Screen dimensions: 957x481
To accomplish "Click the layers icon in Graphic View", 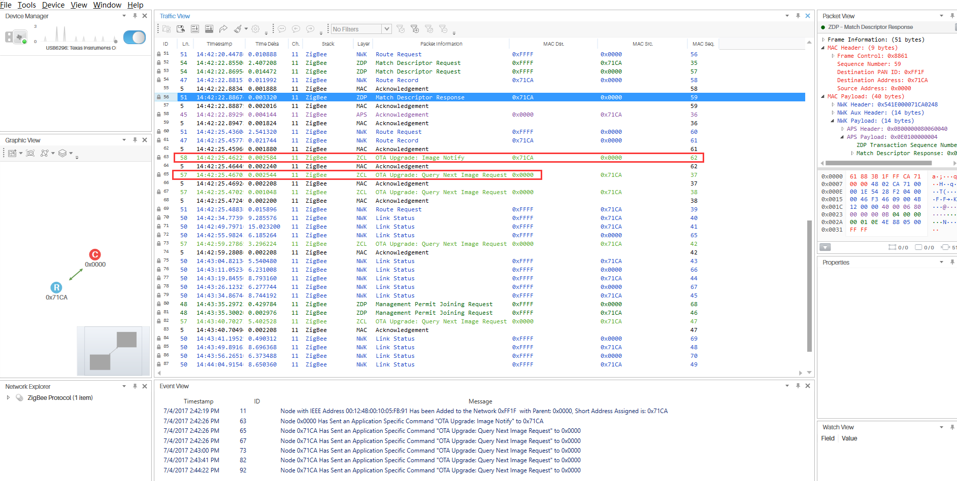I will pos(62,153).
